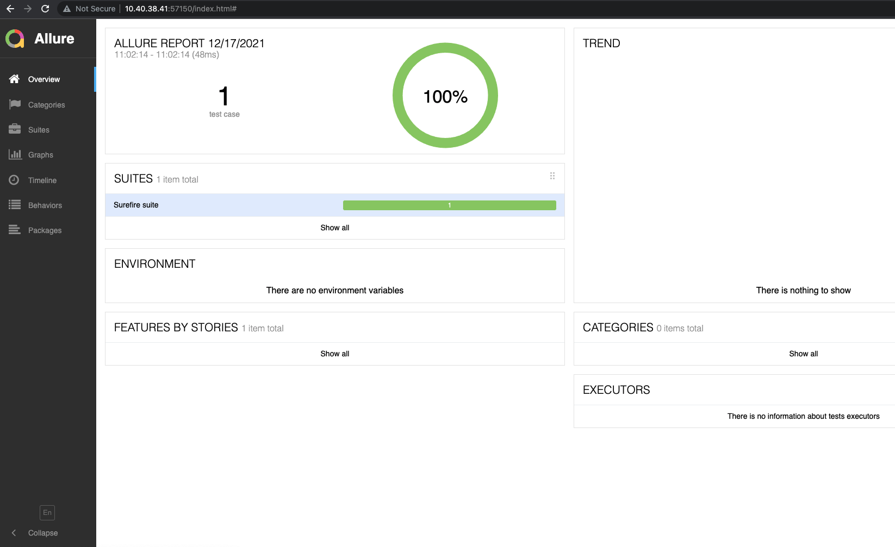Click the Allure title text
Viewport: 895px width, 547px height.
pyautogui.click(x=54, y=39)
